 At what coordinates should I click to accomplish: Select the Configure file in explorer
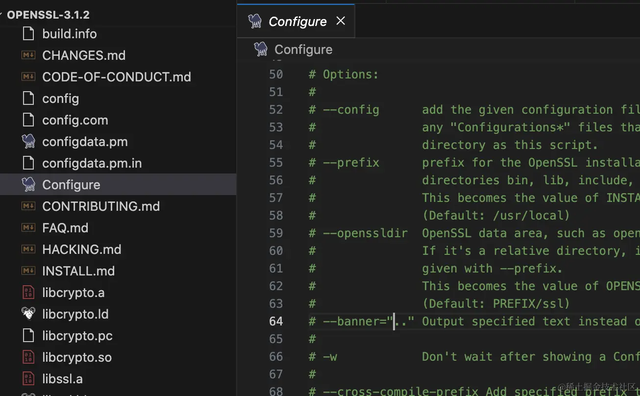click(x=71, y=185)
